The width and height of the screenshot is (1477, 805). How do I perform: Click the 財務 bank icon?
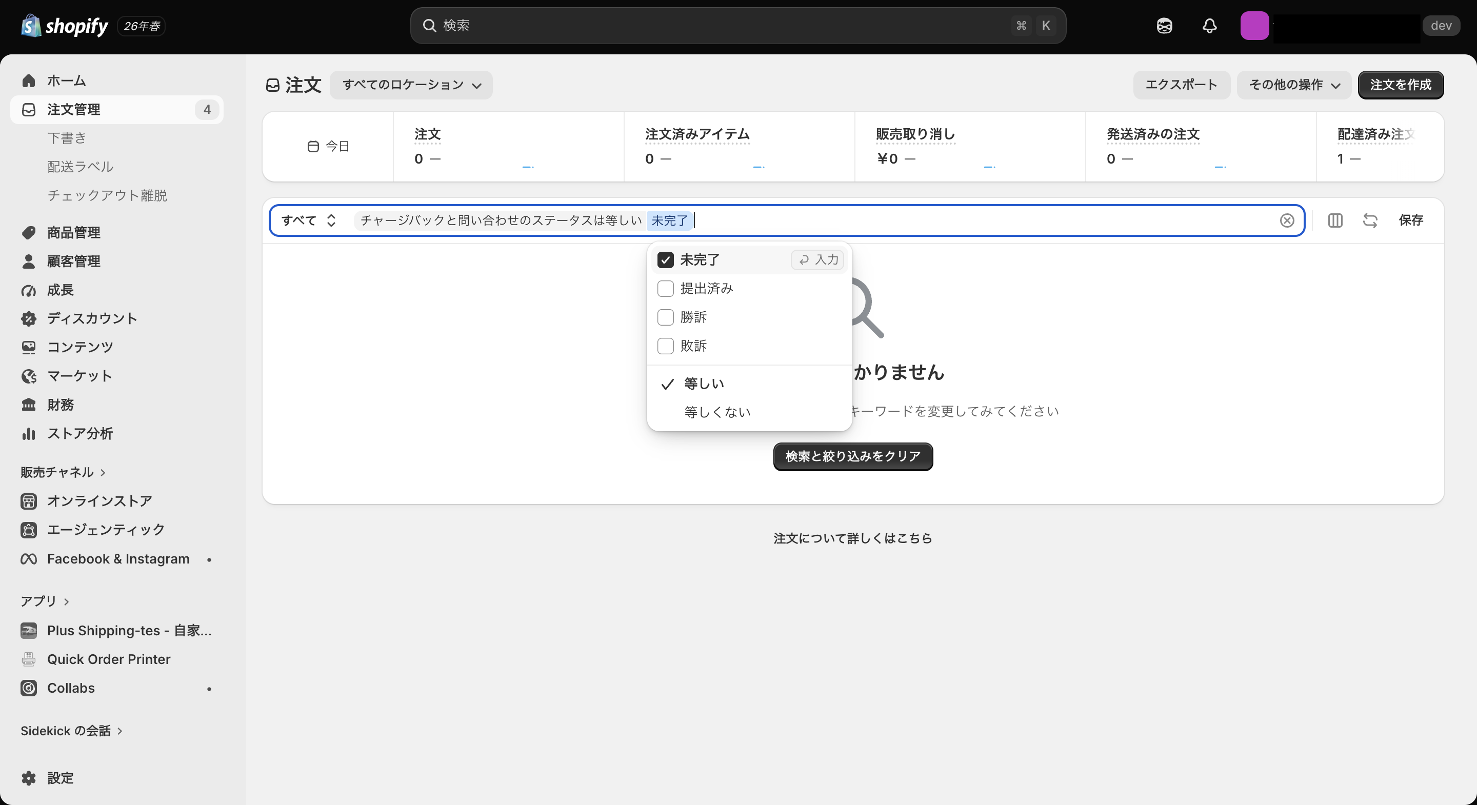(29, 404)
